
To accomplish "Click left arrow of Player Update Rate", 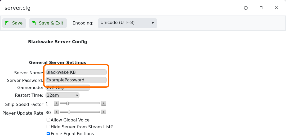I will coord(56,112).
